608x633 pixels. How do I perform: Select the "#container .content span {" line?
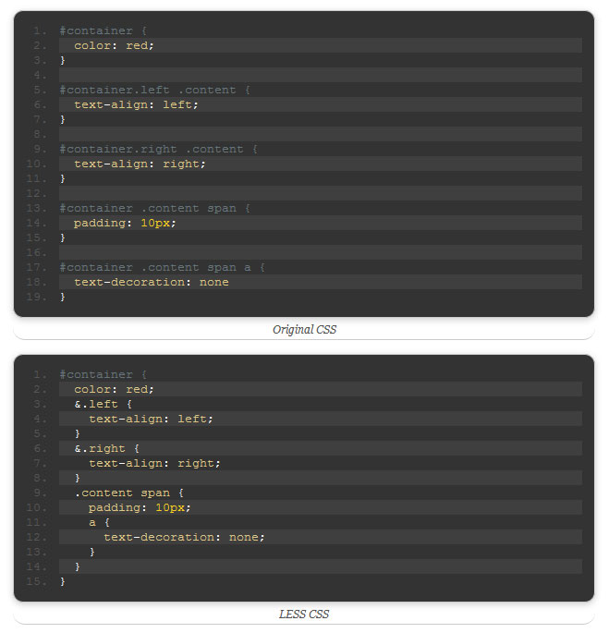coord(155,208)
